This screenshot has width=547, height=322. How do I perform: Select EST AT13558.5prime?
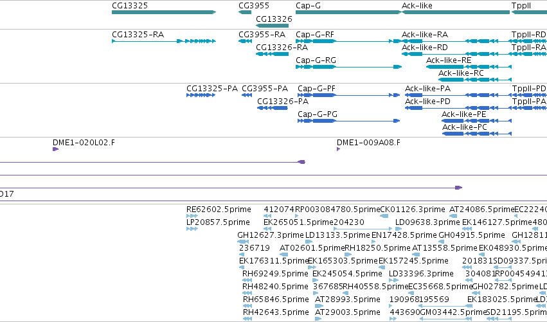[x=445, y=248]
